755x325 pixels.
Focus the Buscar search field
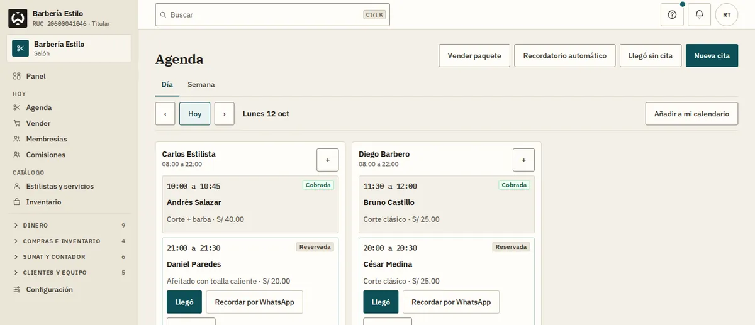pyautogui.click(x=272, y=14)
